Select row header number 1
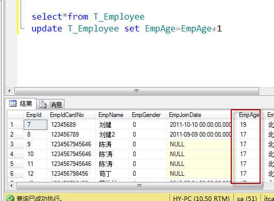This screenshot has width=274, height=201. tap(12, 125)
